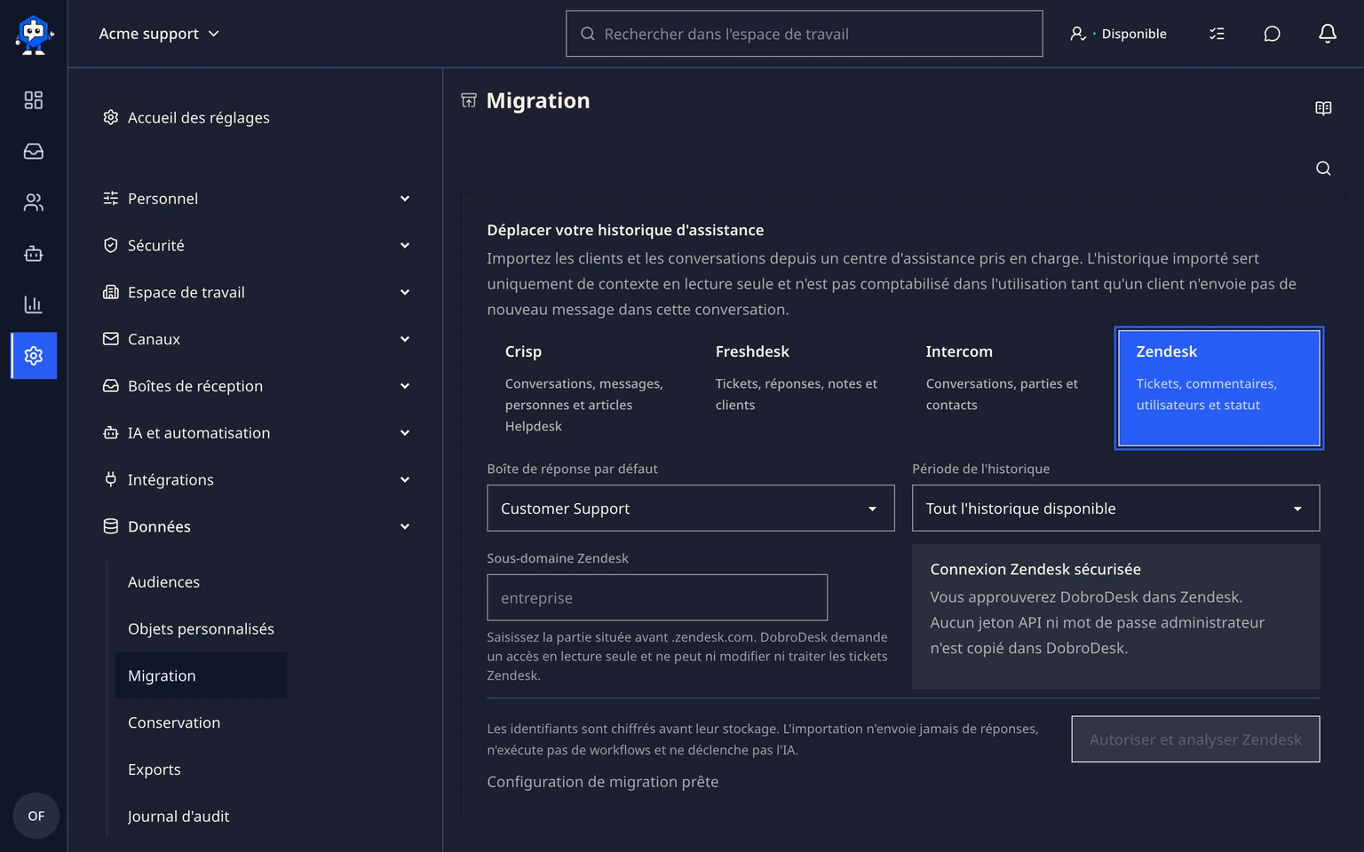1364x852 pixels.
Task: Open Objets personnalisés submenu item
Action: click(x=201, y=629)
